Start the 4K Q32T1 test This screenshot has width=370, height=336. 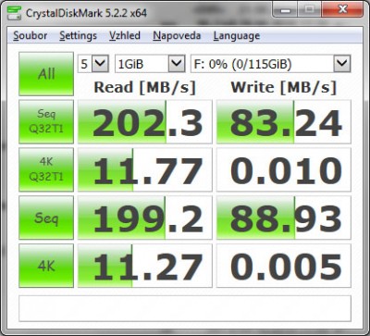click(46, 169)
